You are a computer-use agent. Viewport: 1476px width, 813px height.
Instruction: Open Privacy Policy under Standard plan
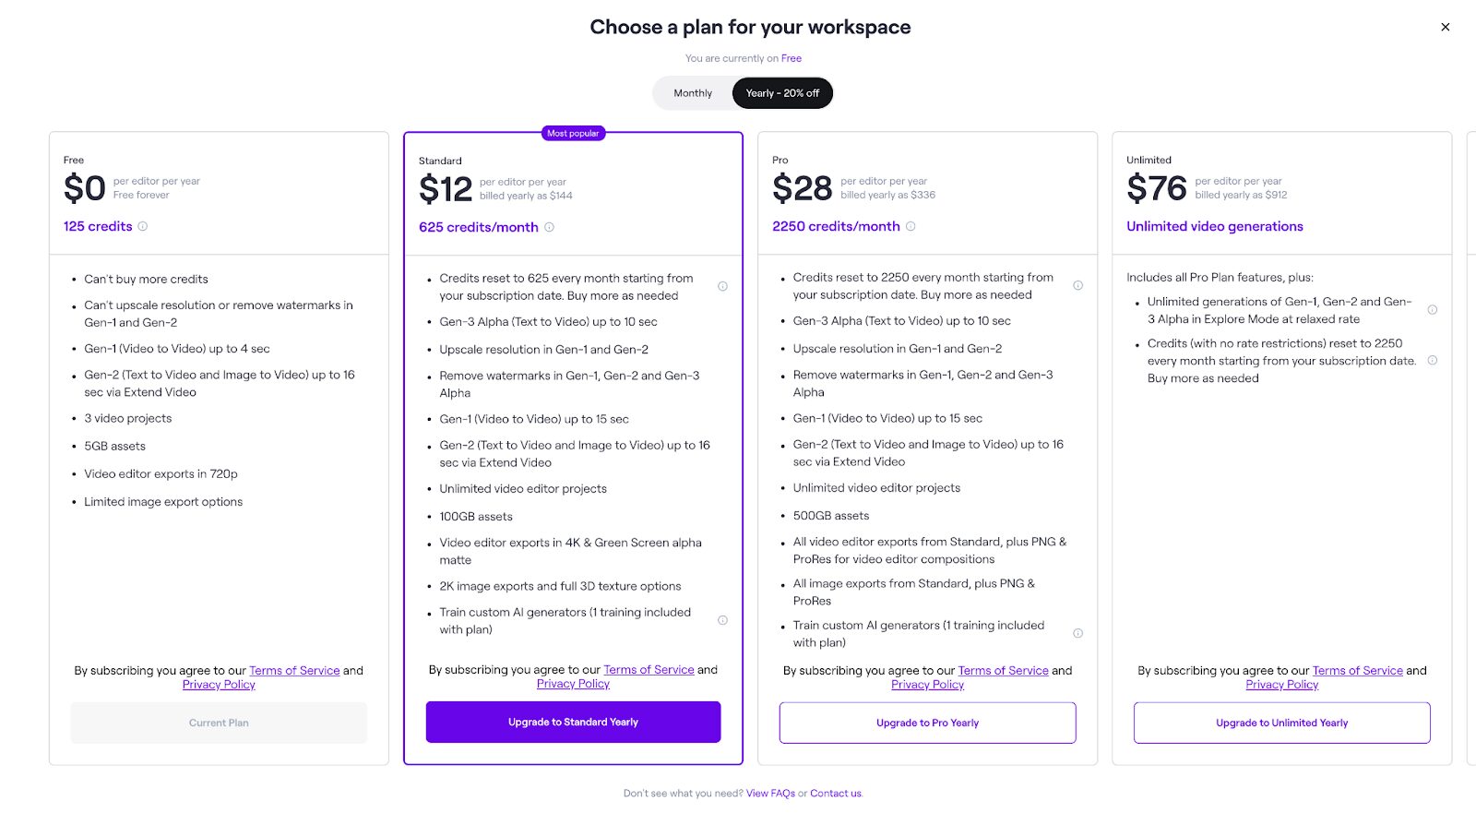tap(573, 684)
